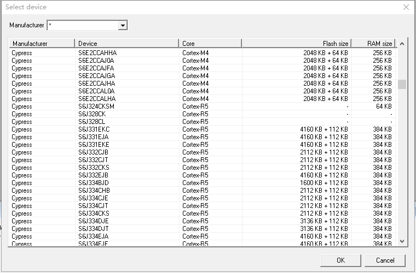Select device S6J332EJB
416x273 pixels.
coord(93,176)
